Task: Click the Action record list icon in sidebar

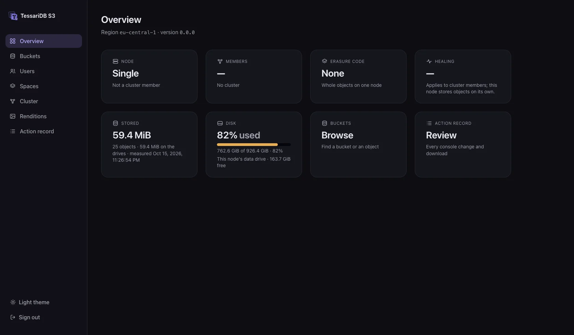Action: tap(13, 131)
